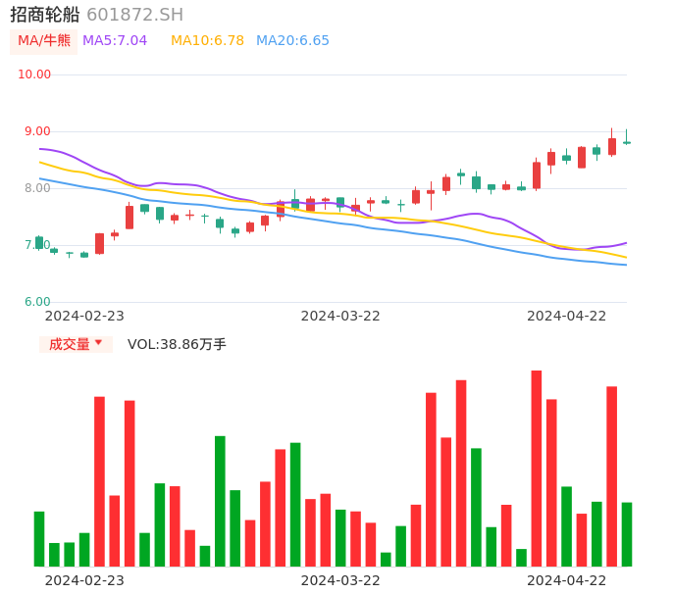Image resolution: width=673 pixels, height=594 pixels.
Task: Click the tallest red volume bar
Action: tap(537, 469)
